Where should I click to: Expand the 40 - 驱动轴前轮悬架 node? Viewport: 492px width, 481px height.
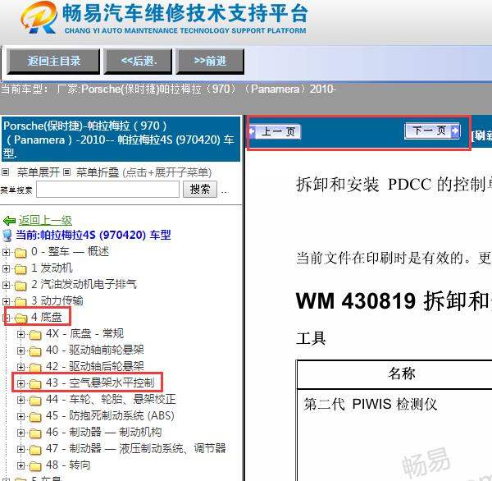pyautogui.click(x=20, y=350)
